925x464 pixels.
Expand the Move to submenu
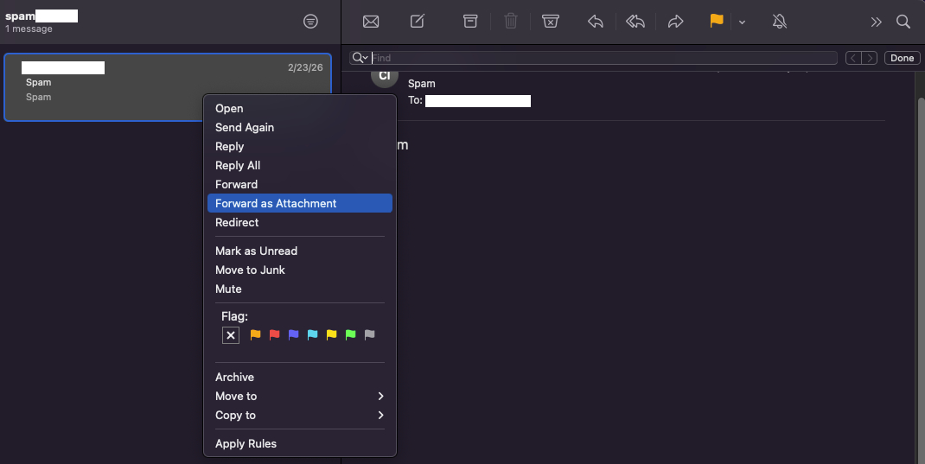tap(299, 396)
